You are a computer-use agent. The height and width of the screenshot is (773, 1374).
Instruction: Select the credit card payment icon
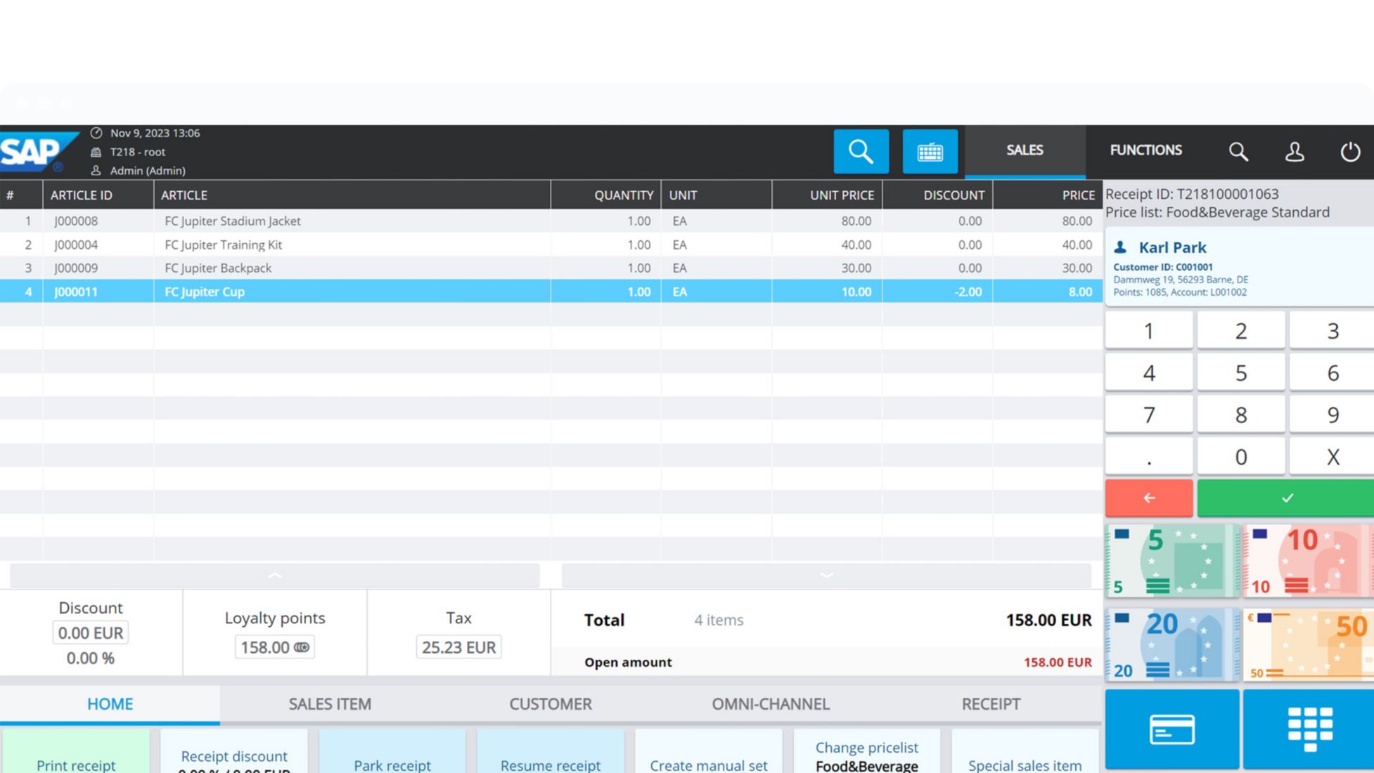pos(1171,729)
